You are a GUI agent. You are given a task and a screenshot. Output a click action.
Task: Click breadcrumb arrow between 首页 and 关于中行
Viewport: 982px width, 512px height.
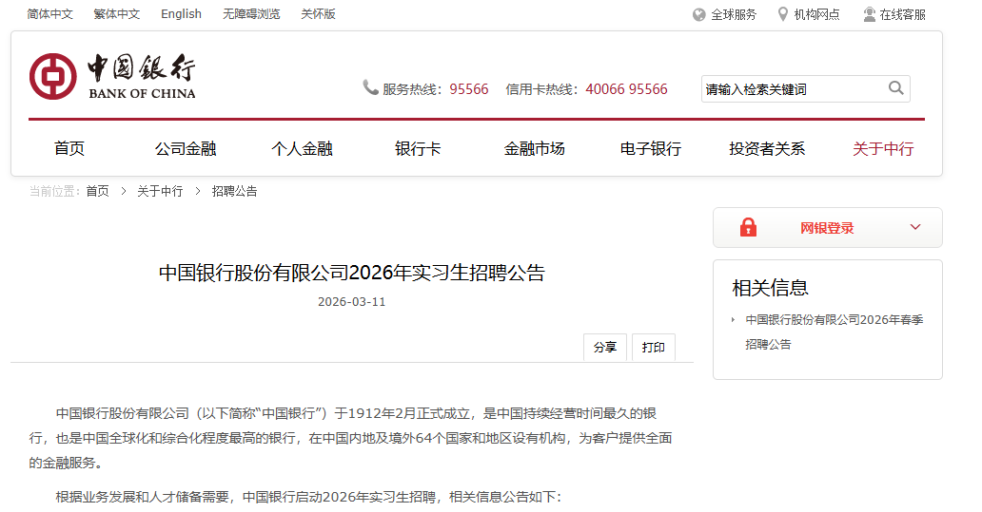pyautogui.click(x=124, y=191)
